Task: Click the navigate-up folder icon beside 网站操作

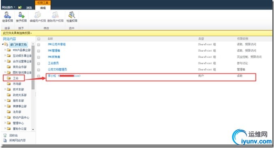Action: [20, 7]
